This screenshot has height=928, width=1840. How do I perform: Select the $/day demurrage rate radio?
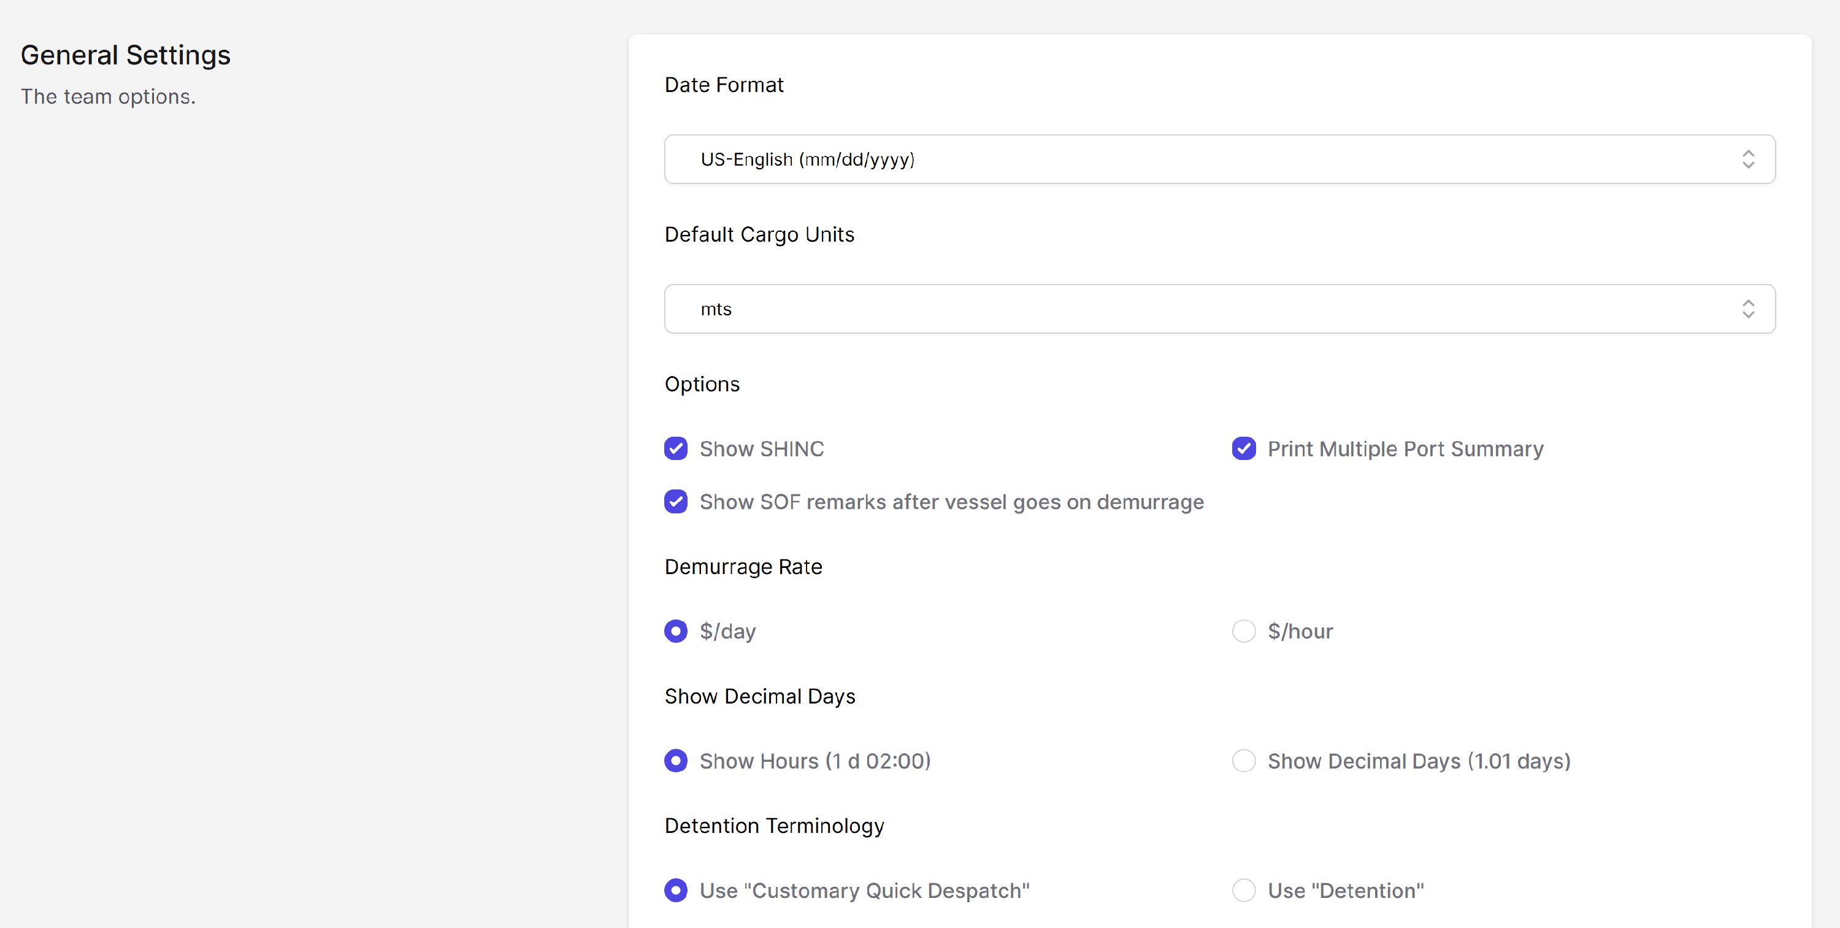point(675,631)
